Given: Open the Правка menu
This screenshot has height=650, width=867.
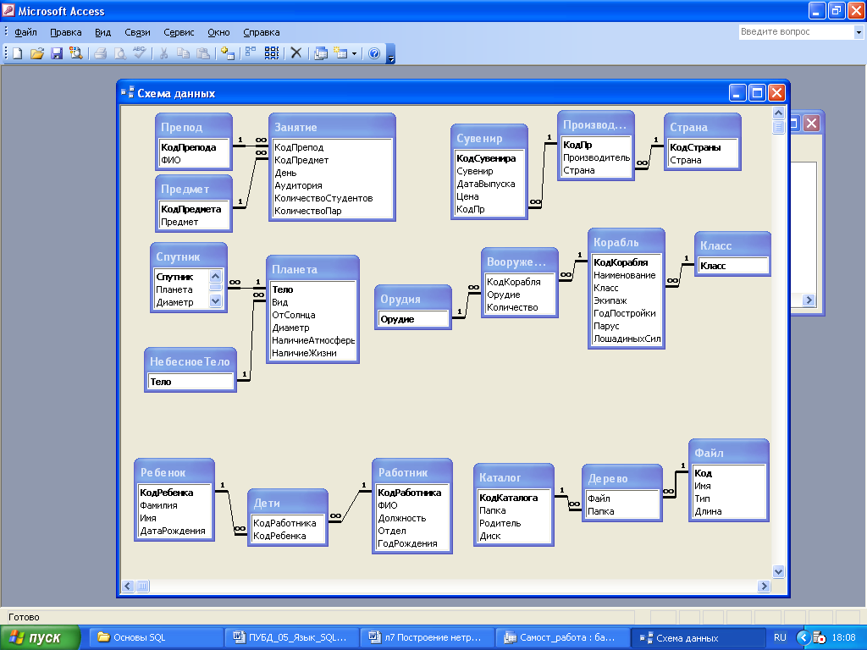Looking at the screenshot, I should point(66,32).
